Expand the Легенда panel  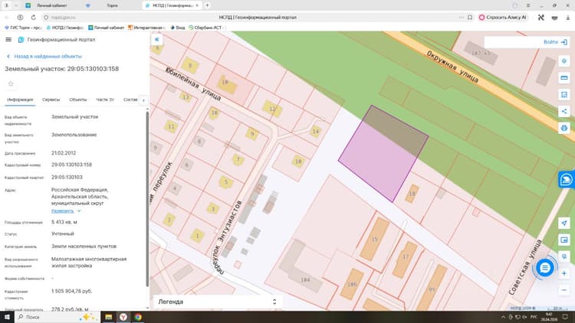(x=218, y=302)
